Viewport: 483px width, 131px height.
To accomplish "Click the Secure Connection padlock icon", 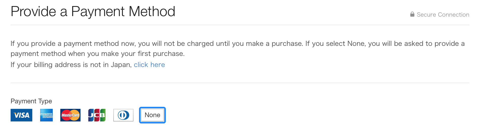I will click(x=412, y=14).
